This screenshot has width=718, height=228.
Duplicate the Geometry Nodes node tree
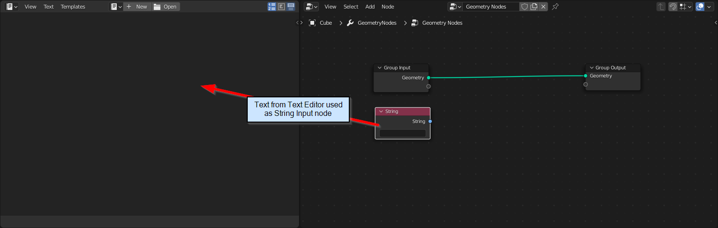(534, 7)
